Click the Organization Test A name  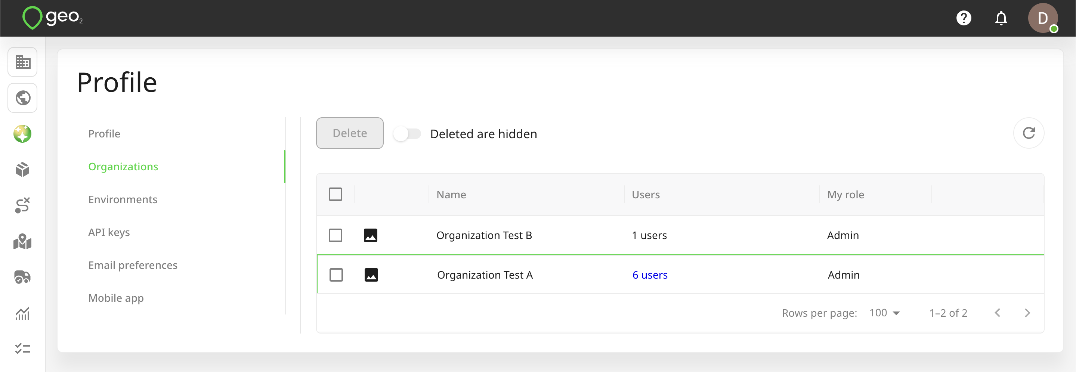point(485,275)
